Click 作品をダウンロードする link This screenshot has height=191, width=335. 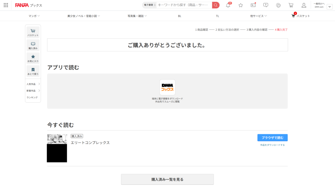[x=273, y=145]
